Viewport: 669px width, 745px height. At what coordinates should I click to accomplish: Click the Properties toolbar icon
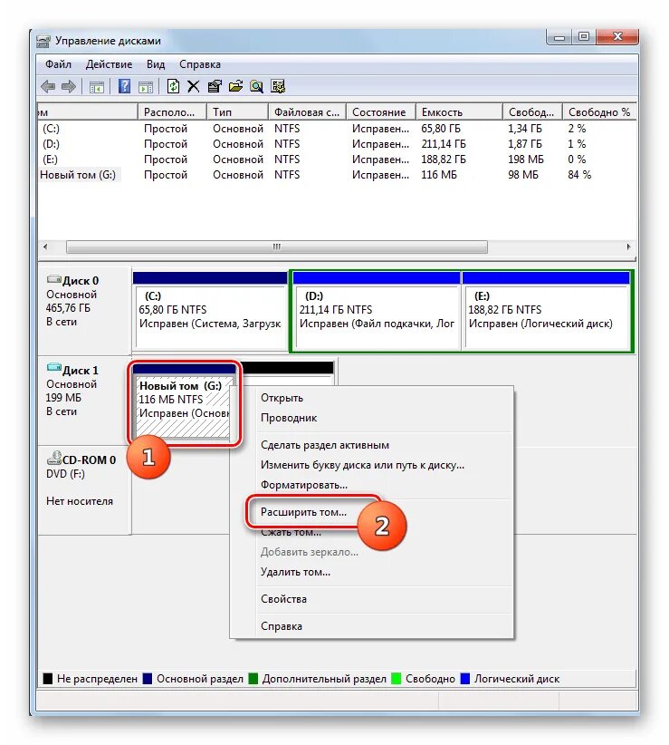[215, 86]
